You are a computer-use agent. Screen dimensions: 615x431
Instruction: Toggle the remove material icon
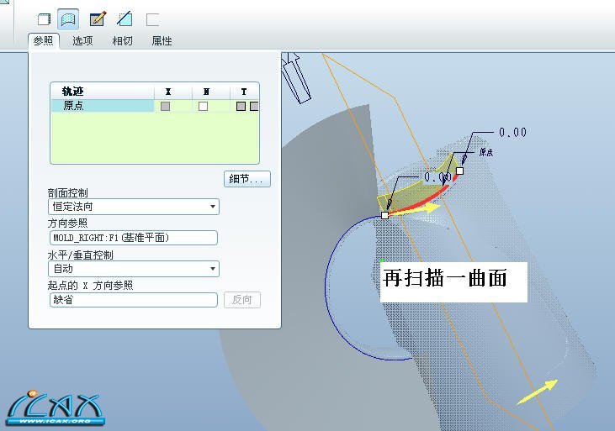pos(125,19)
